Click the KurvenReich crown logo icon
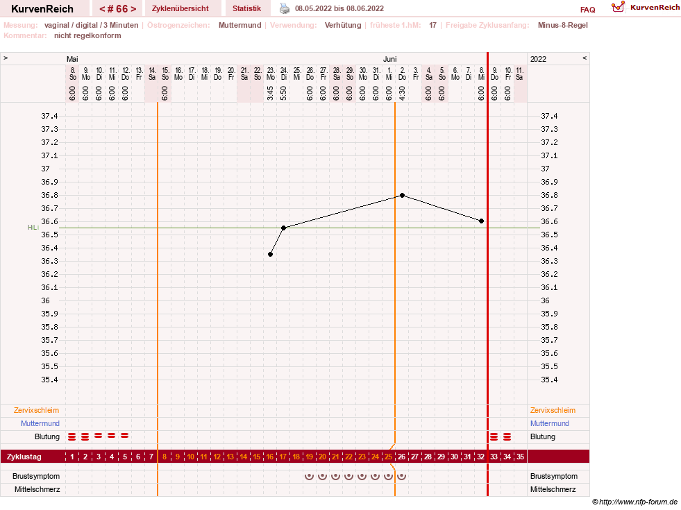 (618, 7)
